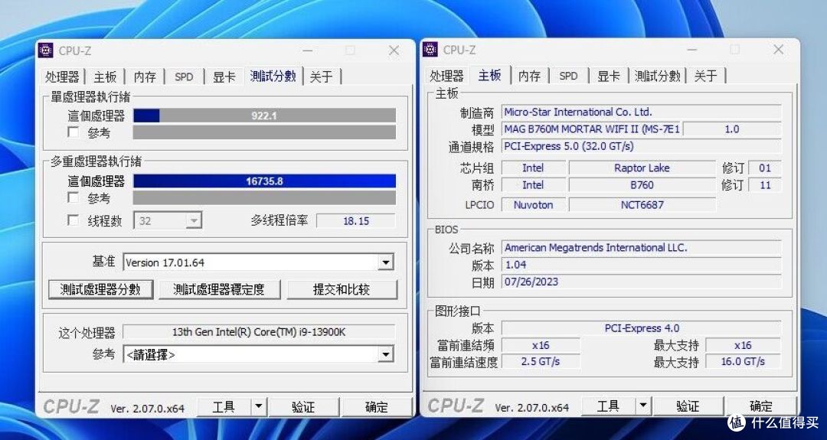Close the left CPU-Z window

pyautogui.click(x=394, y=51)
